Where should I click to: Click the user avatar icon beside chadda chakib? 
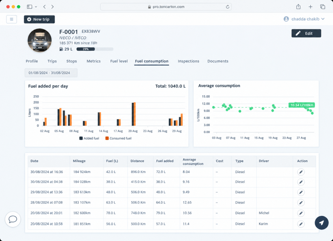tap(286, 19)
